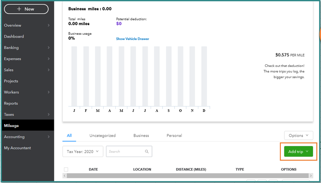The height and width of the screenshot is (183, 321).
Task: Expand the Expenses chevron arrow
Action: pyautogui.click(x=49, y=59)
